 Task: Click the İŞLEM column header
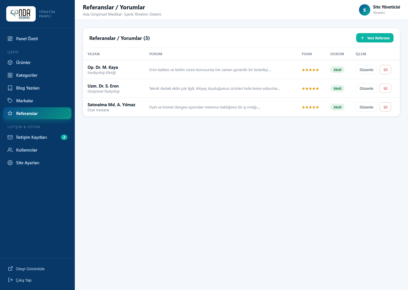[x=361, y=54]
